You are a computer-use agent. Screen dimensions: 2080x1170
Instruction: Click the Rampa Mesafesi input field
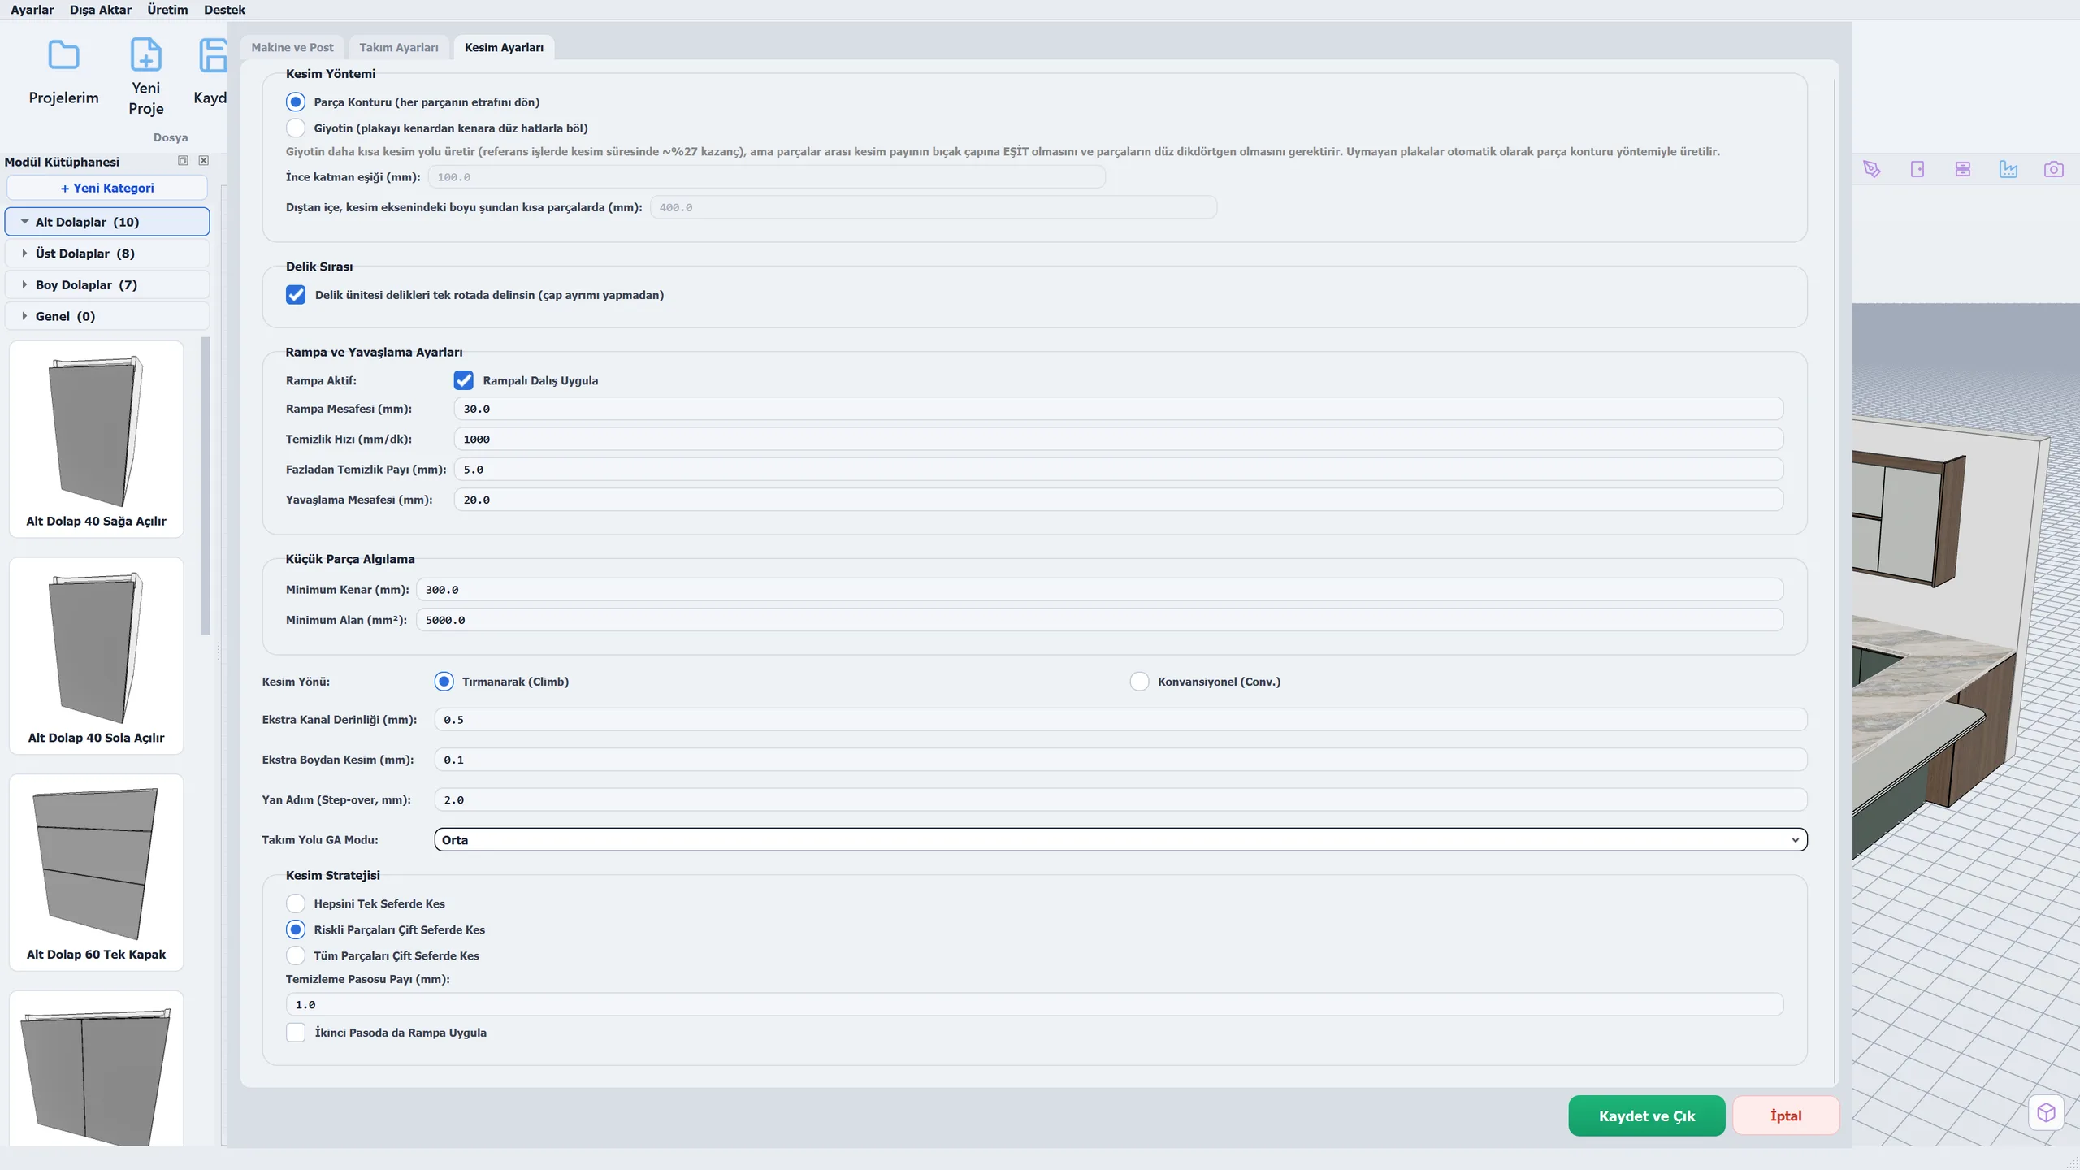(x=1118, y=409)
